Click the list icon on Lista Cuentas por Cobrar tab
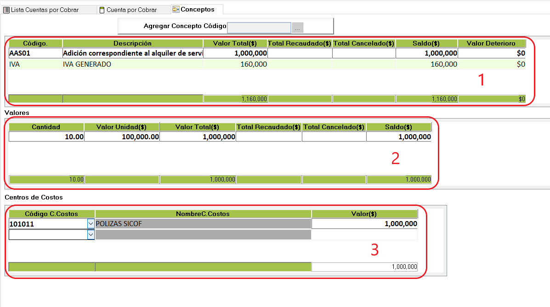The image size is (550, 307). pos(6,10)
